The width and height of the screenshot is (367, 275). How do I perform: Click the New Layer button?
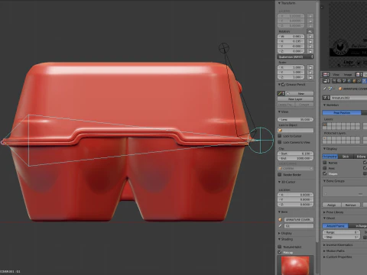[295, 99]
